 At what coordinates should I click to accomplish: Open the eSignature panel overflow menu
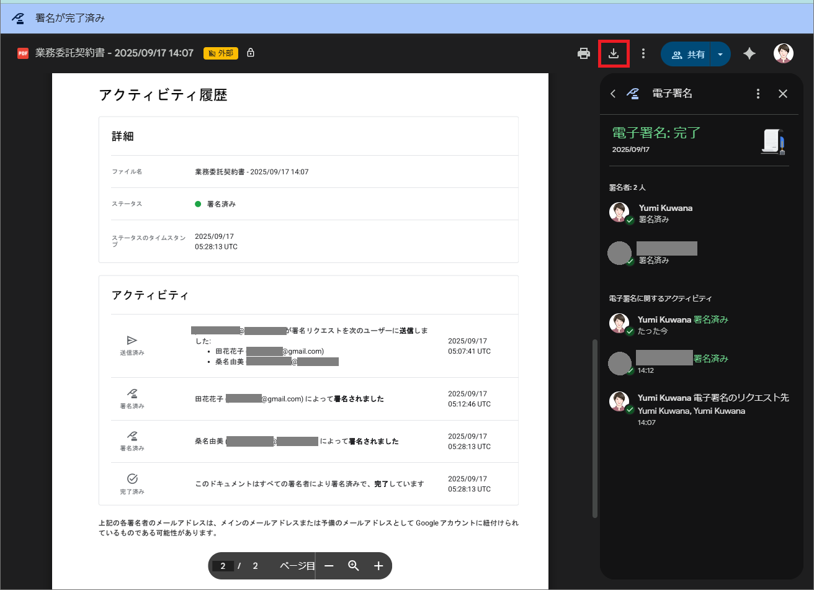(758, 93)
